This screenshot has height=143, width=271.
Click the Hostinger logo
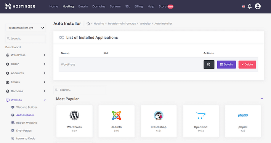click(20, 6)
